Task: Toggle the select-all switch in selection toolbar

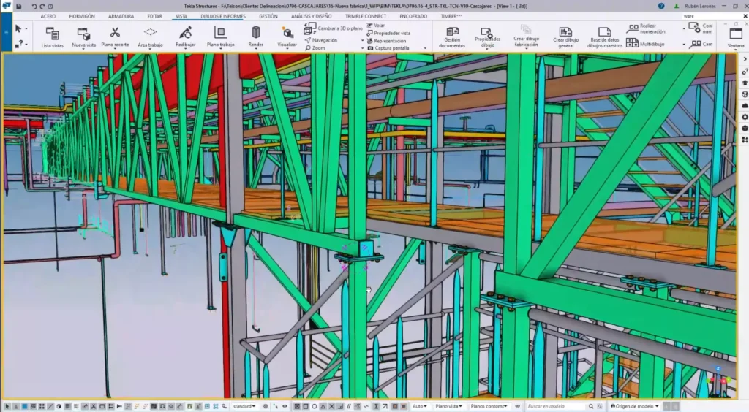Action: [7, 406]
